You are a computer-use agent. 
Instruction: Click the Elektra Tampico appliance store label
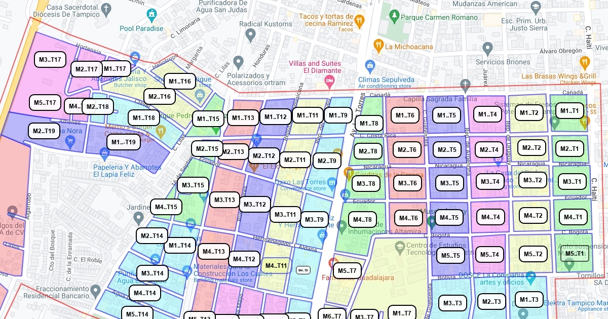575,303
